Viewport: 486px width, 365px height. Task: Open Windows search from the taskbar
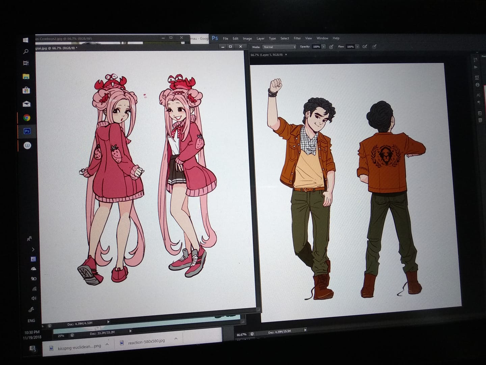click(x=26, y=52)
